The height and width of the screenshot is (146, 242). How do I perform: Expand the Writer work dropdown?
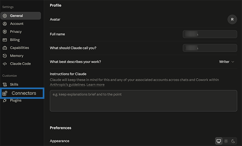[227, 62]
